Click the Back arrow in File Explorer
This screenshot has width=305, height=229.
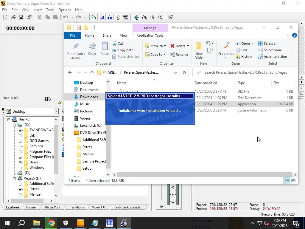point(70,72)
